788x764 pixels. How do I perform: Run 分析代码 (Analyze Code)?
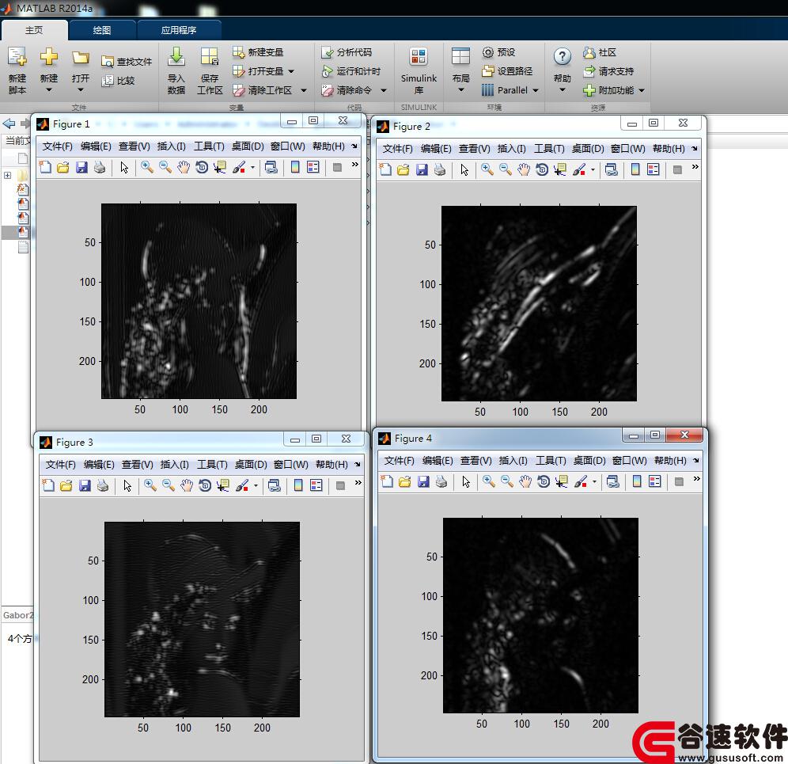[x=347, y=51]
